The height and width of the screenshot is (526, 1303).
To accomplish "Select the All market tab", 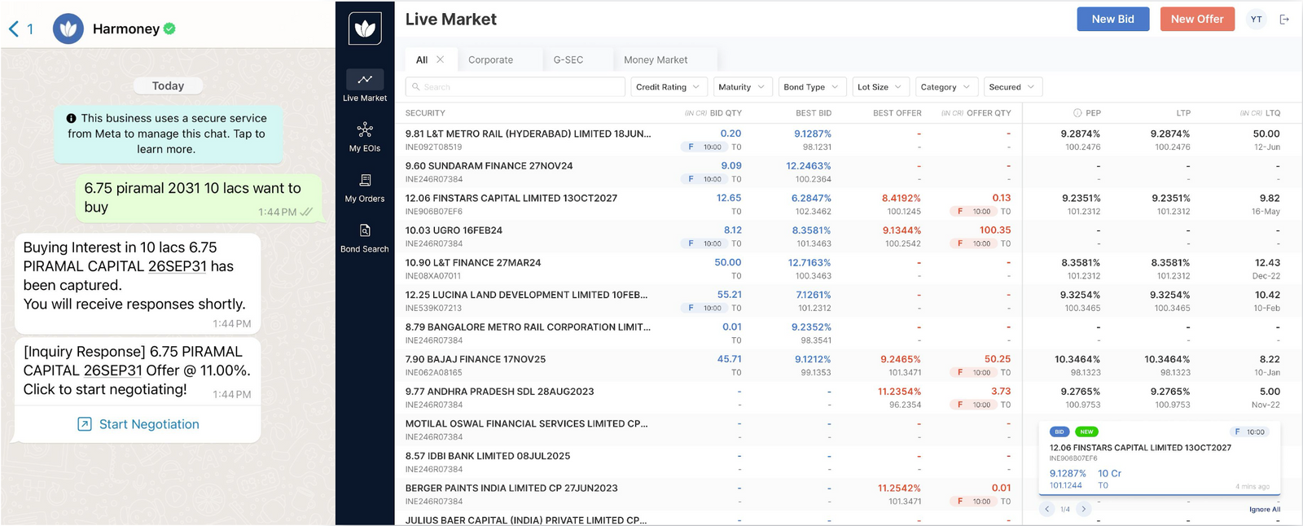I will point(422,59).
